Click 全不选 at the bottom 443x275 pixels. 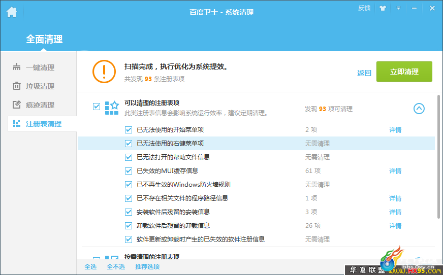point(116,266)
